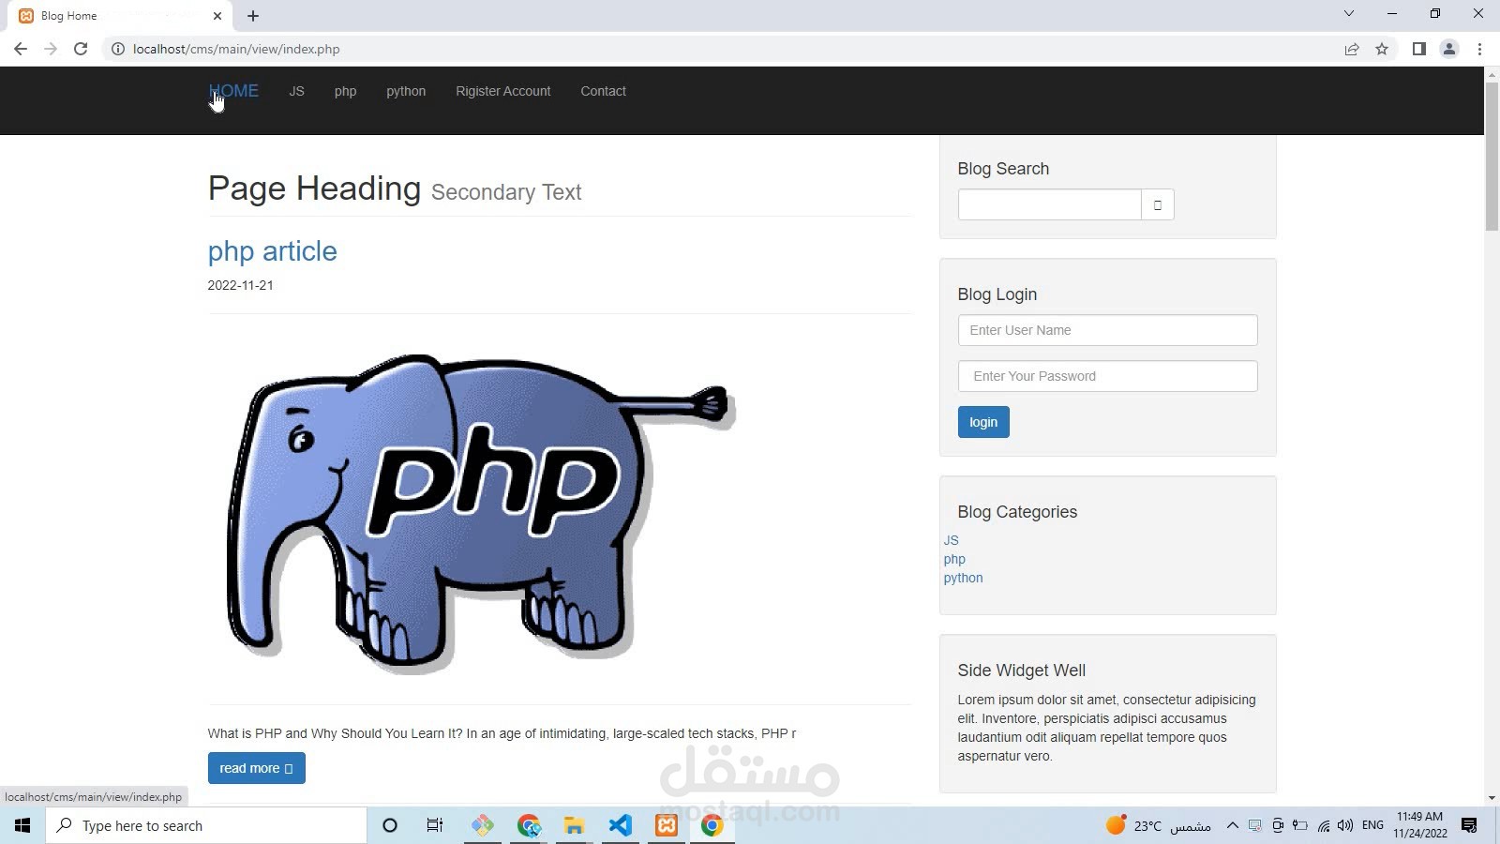
Task: Click the php elephant article image
Action: pyautogui.click(x=480, y=514)
